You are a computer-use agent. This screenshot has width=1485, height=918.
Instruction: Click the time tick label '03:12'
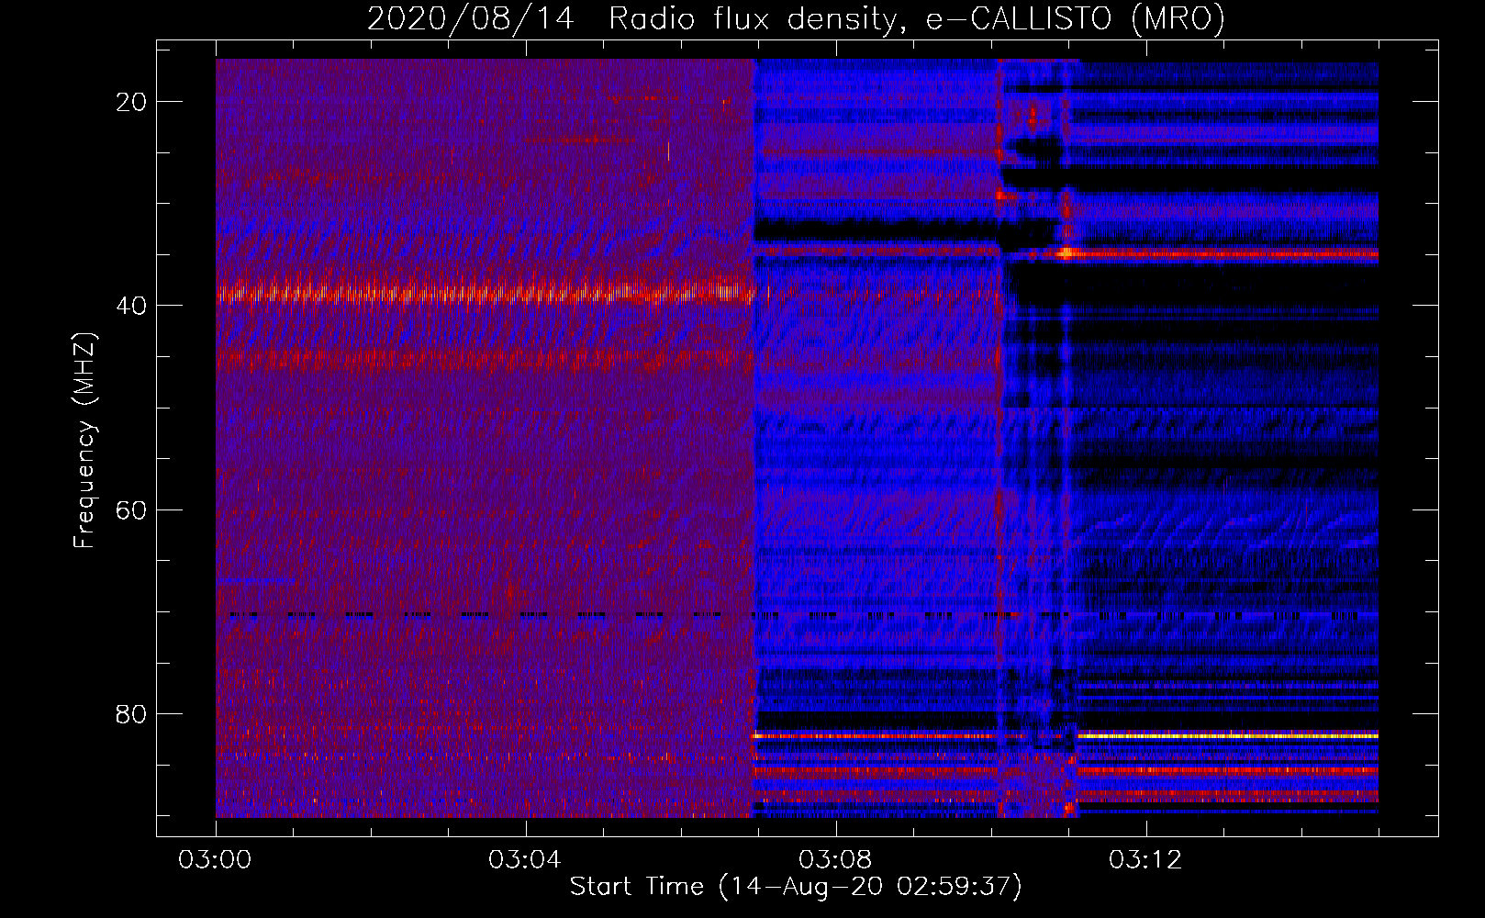click(1145, 860)
